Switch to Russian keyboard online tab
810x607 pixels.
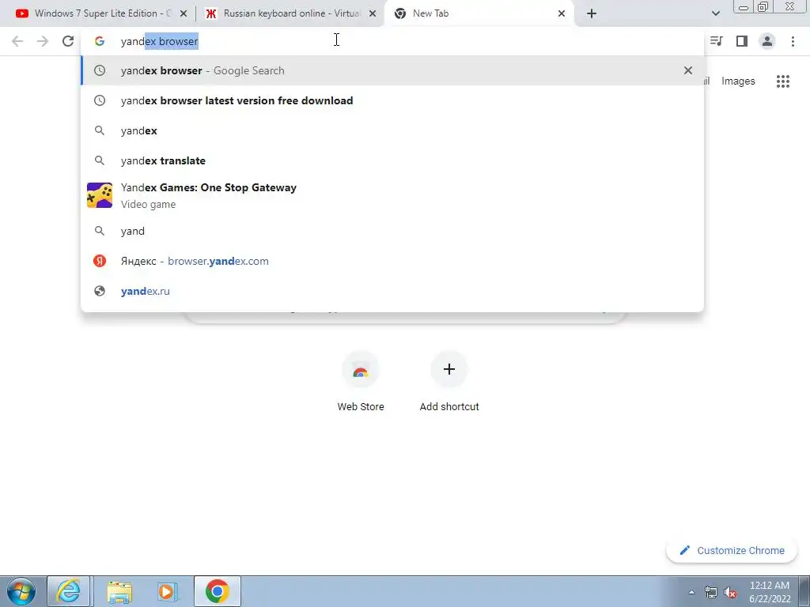tap(291, 13)
